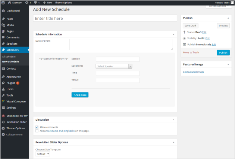Click the Visual Composer icon
The image size is (235, 159).
tap(3, 101)
